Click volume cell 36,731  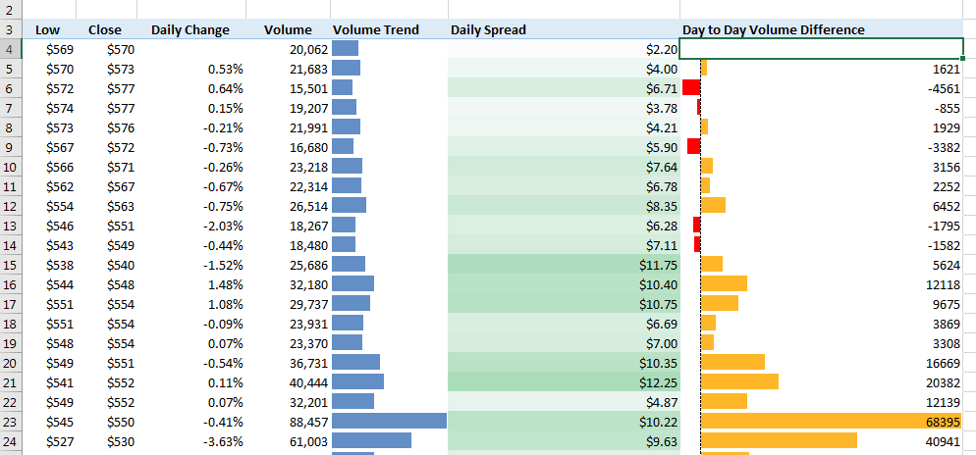tap(289, 363)
